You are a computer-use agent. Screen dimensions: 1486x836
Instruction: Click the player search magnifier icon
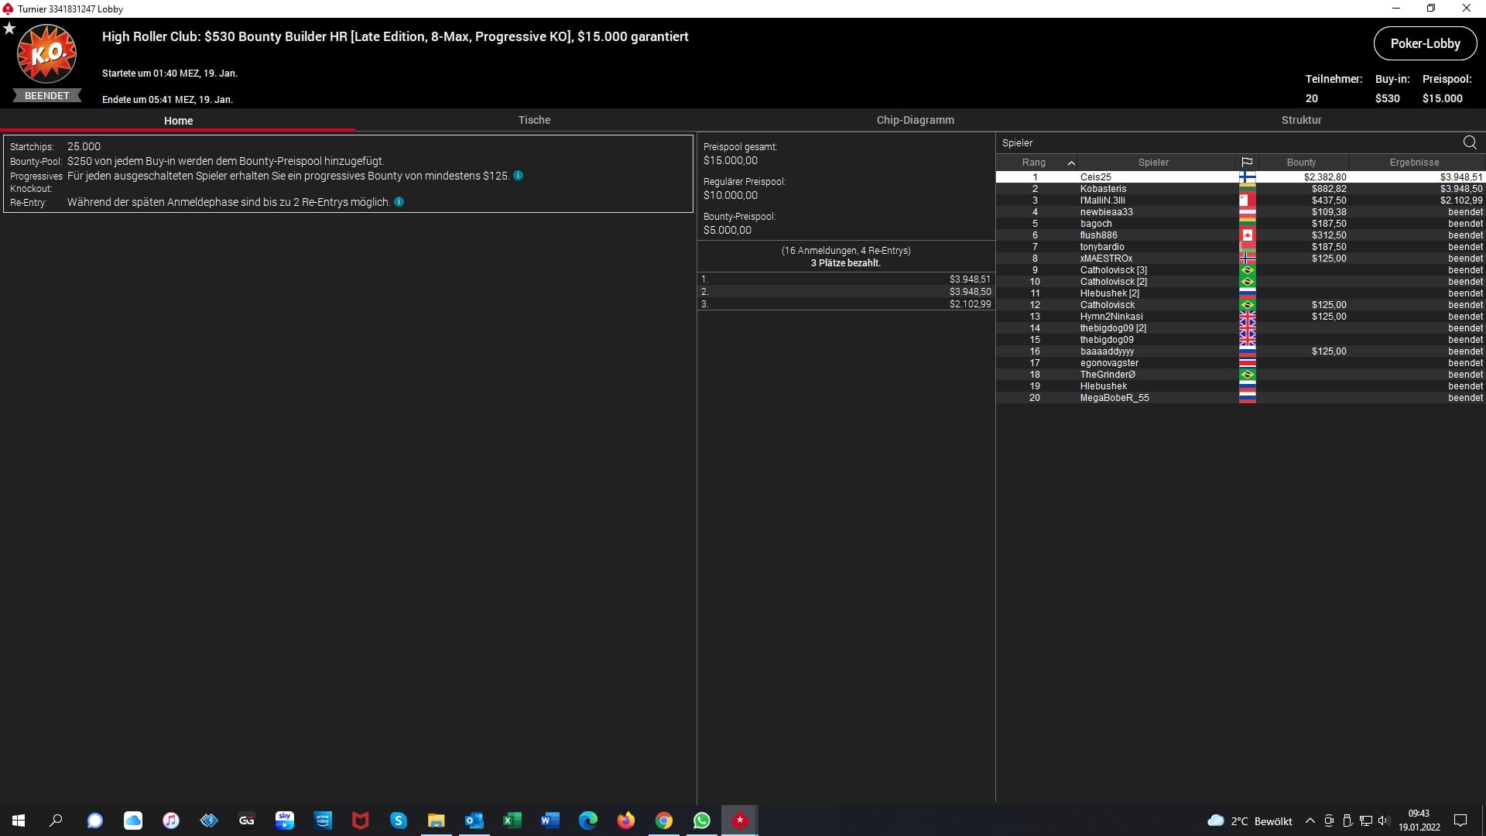pyautogui.click(x=1469, y=142)
